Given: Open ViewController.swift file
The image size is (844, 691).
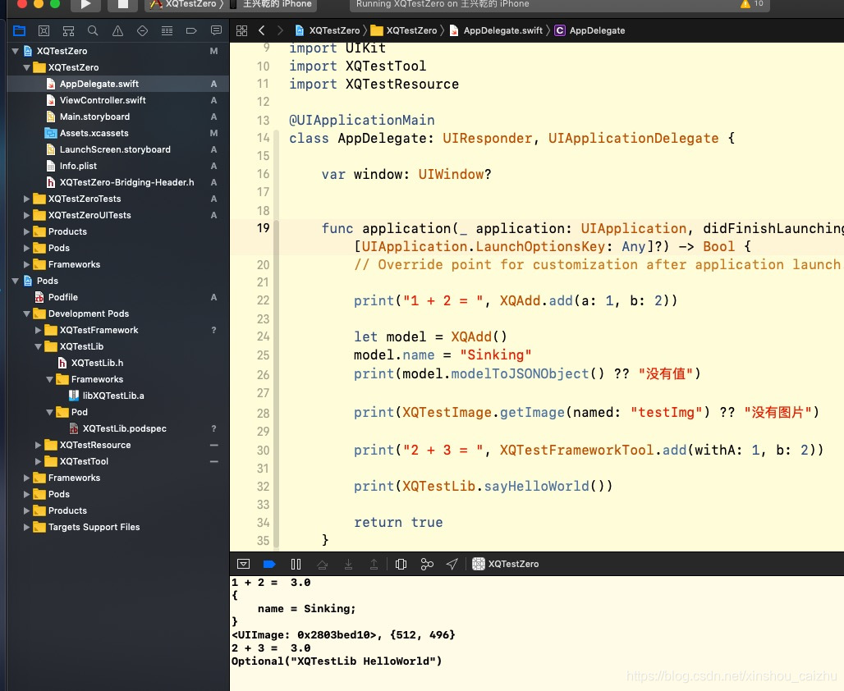Looking at the screenshot, I should coord(103,101).
